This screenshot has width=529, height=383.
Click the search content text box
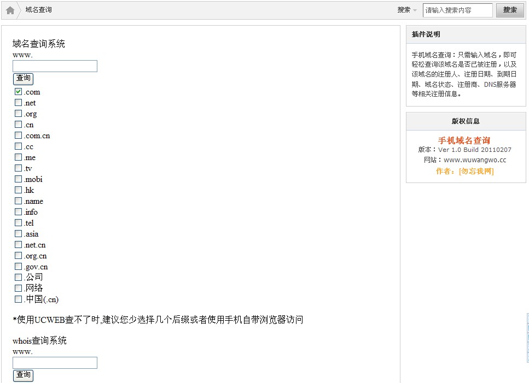457,10
